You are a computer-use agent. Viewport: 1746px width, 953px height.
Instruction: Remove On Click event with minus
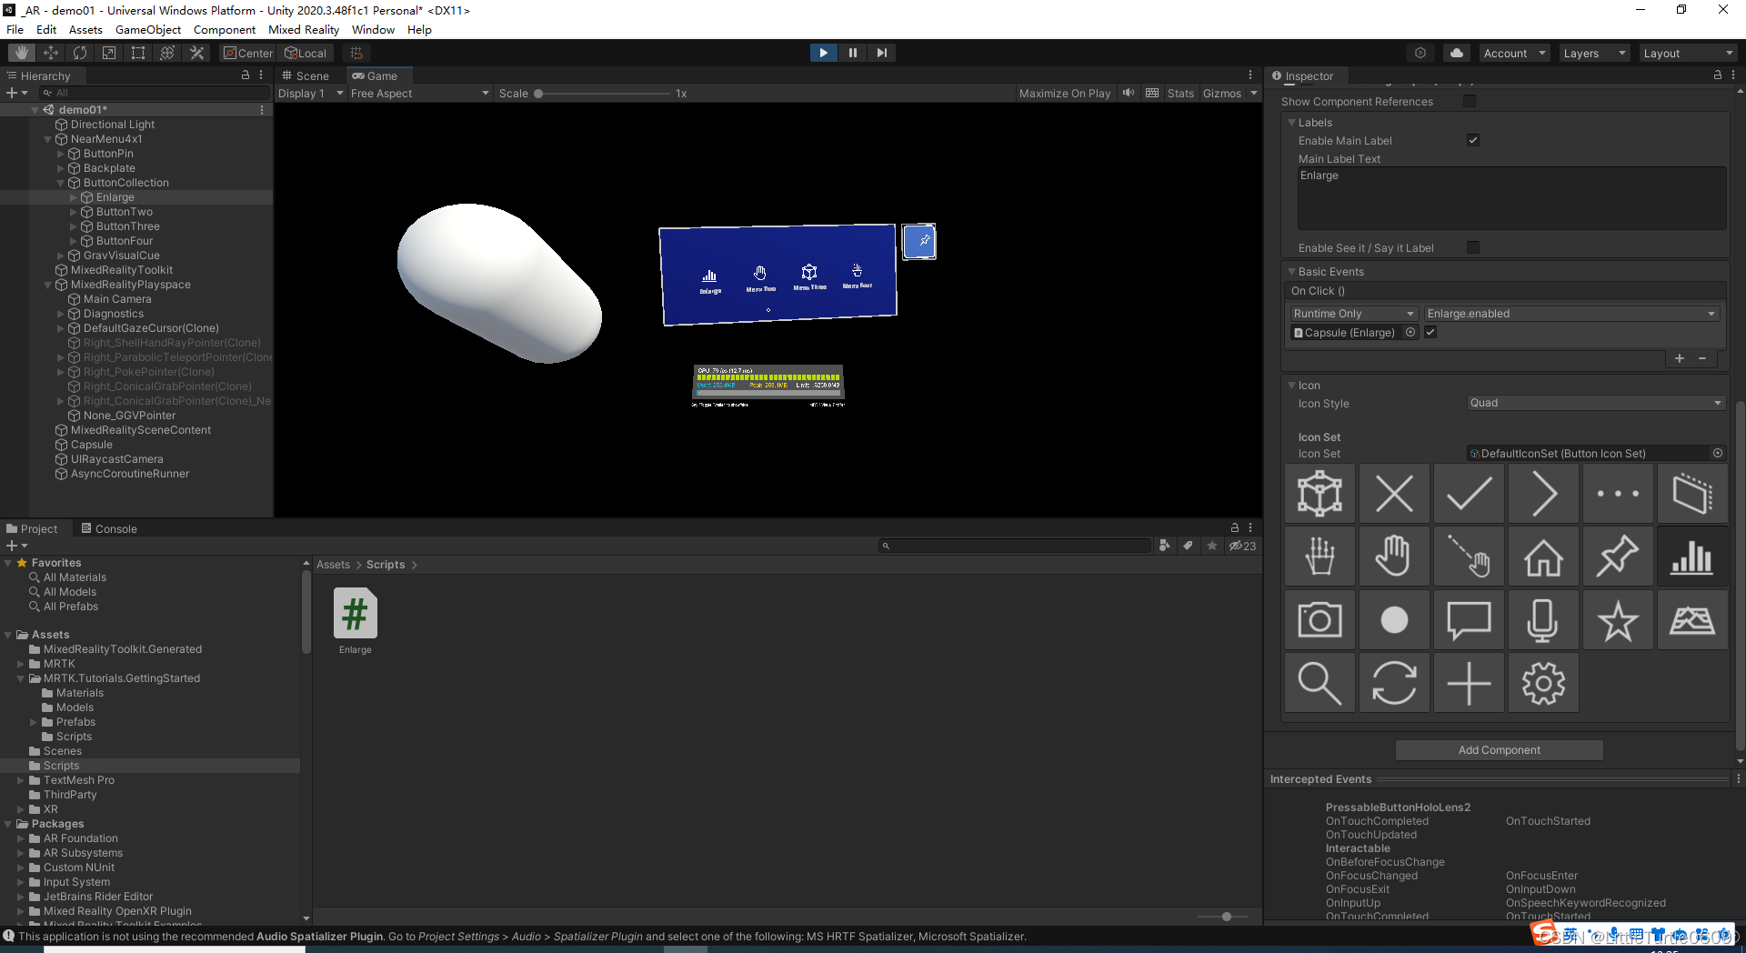point(1702,358)
